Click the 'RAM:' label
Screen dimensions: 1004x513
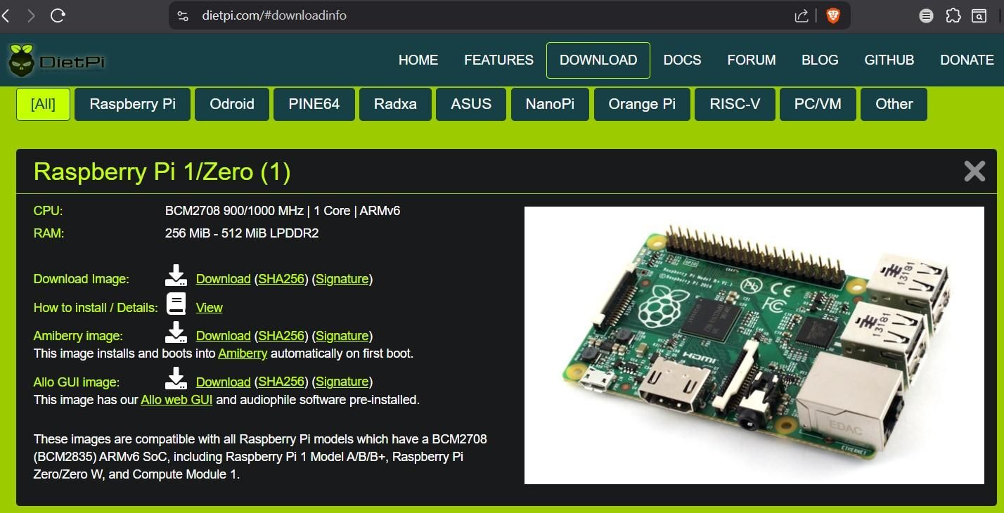49,233
